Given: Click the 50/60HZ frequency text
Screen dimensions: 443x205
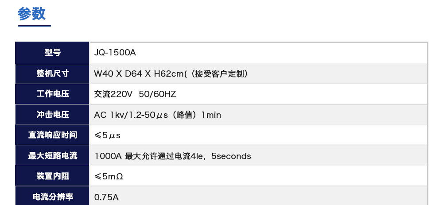Looking at the screenshot, I should point(157,94).
